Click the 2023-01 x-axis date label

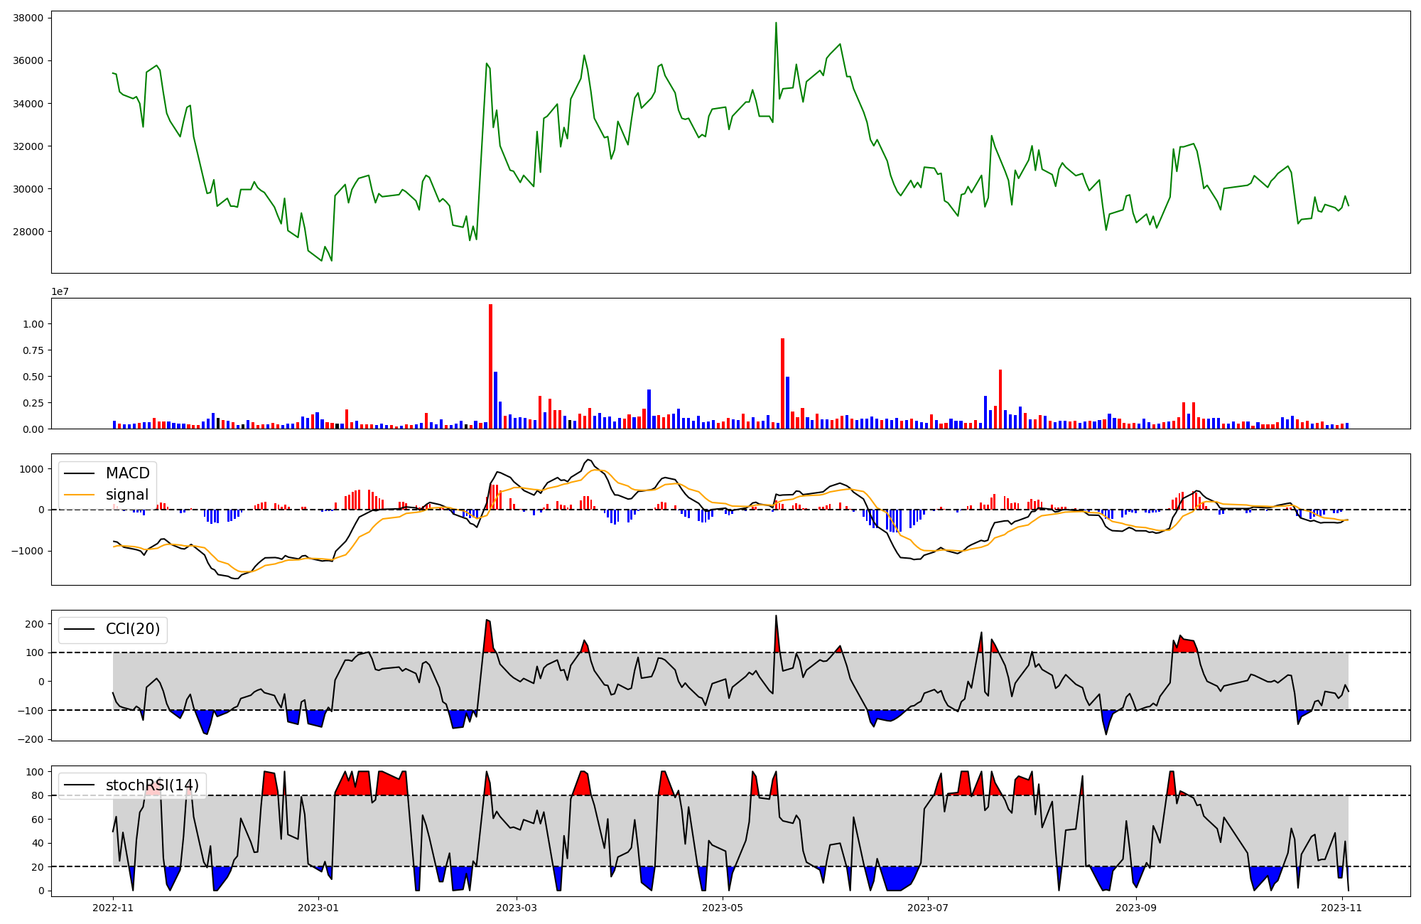point(318,908)
